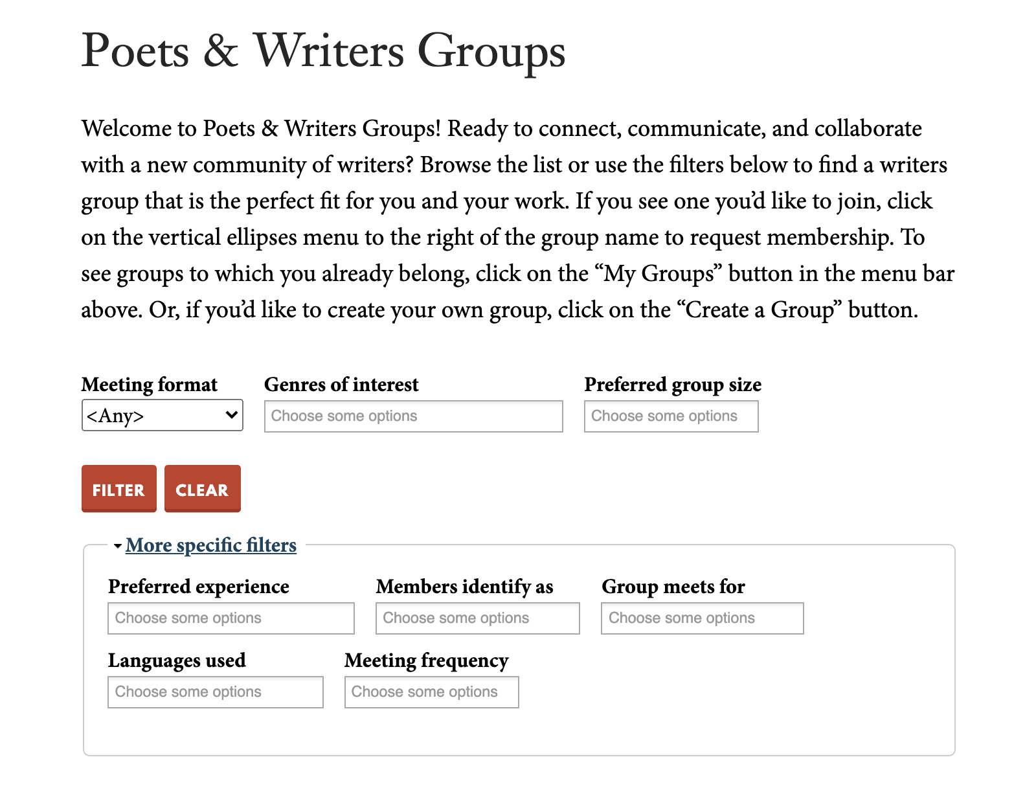This screenshot has width=1036, height=812.
Task: Open Members identify as options field
Action: [x=478, y=618]
